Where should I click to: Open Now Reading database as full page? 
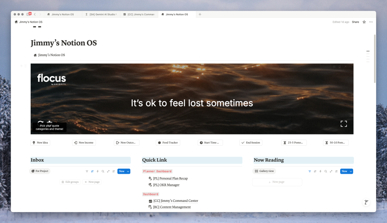click(331, 172)
